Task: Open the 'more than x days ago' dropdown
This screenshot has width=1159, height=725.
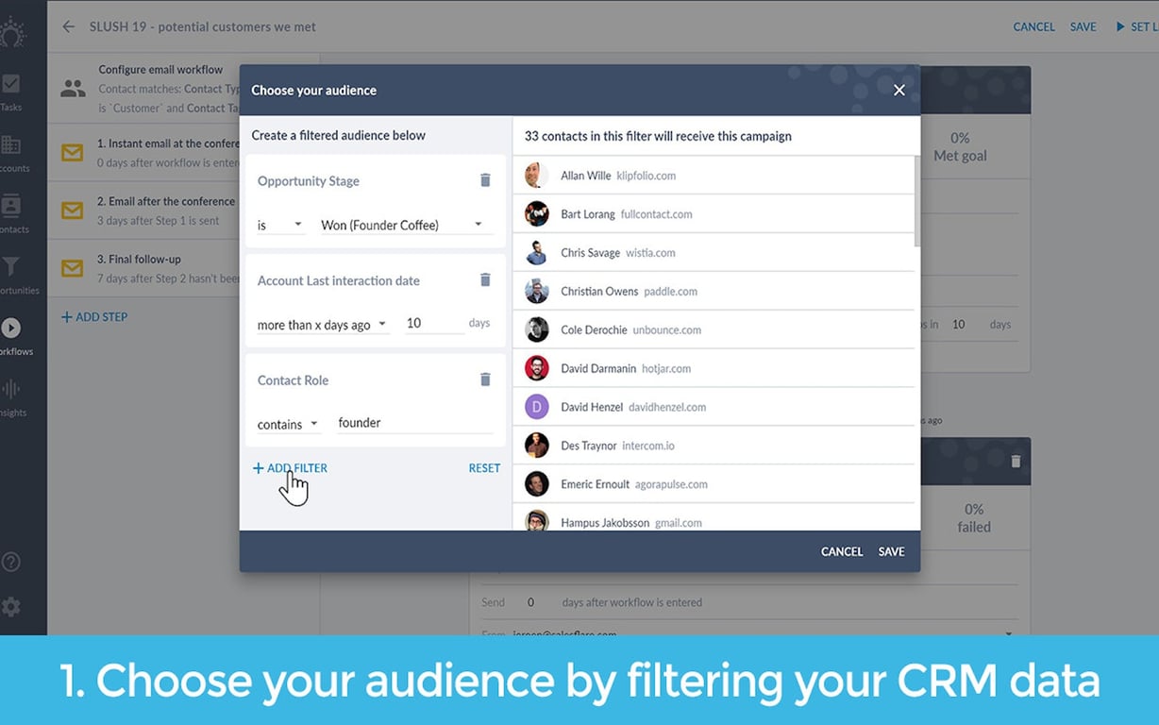Action: point(321,324)
